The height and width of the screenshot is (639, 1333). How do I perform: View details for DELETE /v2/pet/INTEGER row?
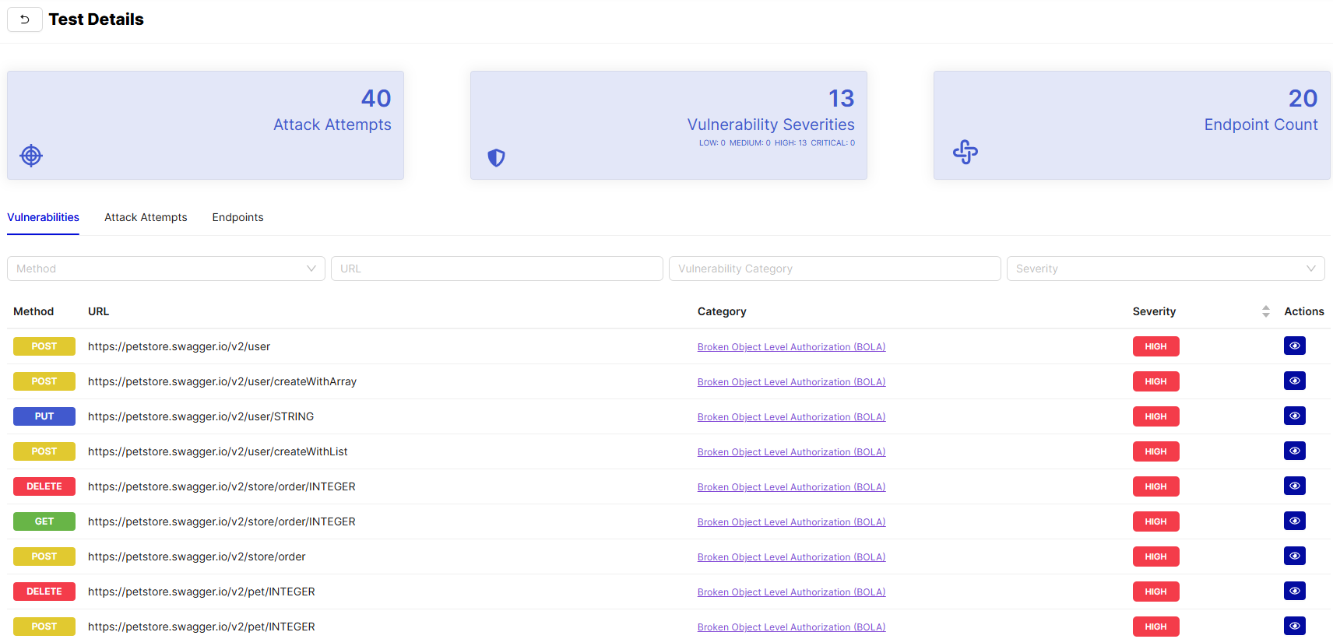tap(1294, 592)
